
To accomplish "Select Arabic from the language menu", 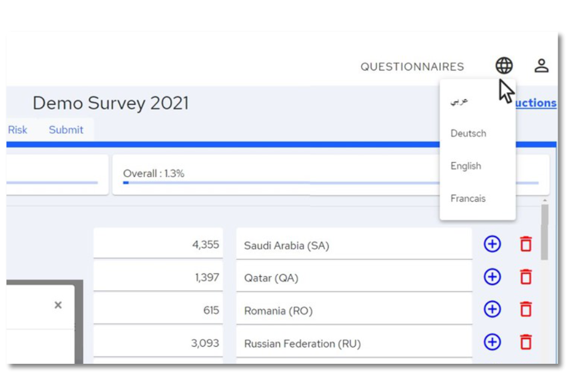I will [x=460, y=101].
